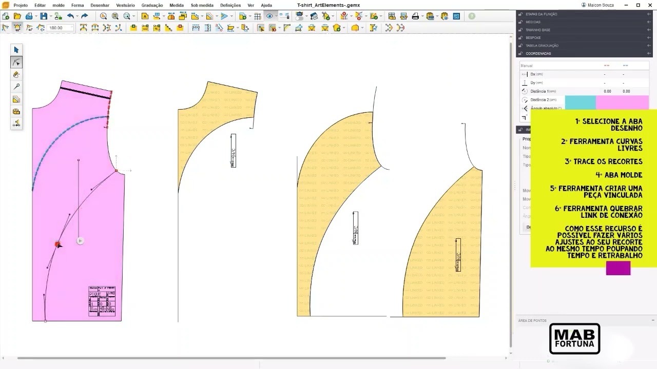
Task: Select the arrow pointer tool in the canvas toolbox
Action: pyautogui.click(x=16, y=50)
